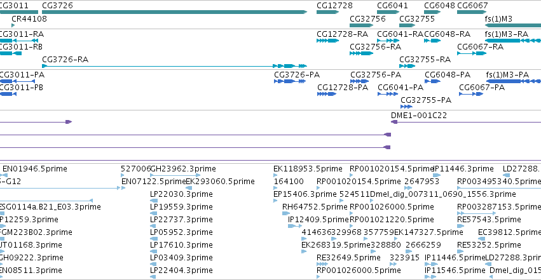Open the CG6067 gene feature

472,12
